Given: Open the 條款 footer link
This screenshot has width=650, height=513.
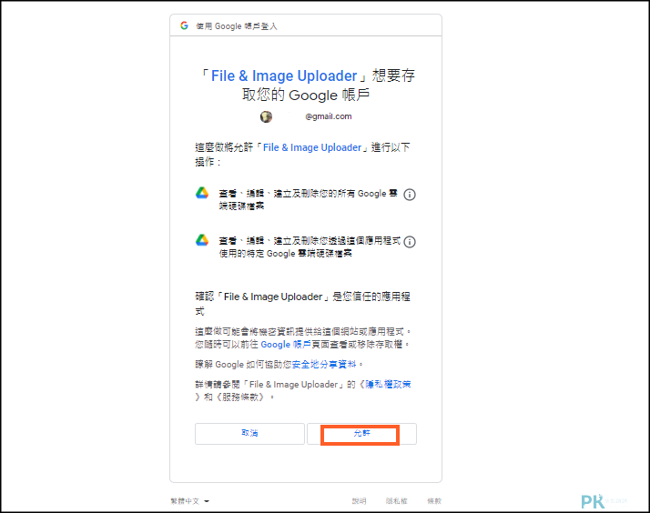Looking at the screenshot, I should pyautogui.click(x=434, y=501).
